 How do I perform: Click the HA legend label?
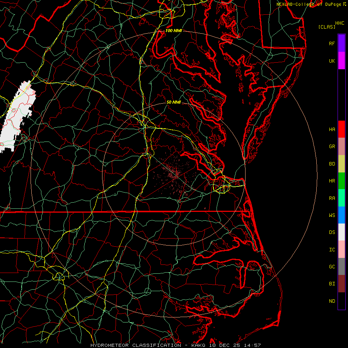[x=332, y=130]
